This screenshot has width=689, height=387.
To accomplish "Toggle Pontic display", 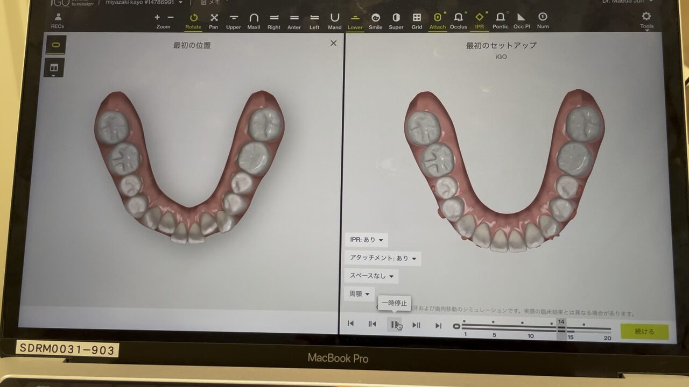I will (x=500, y=21).
